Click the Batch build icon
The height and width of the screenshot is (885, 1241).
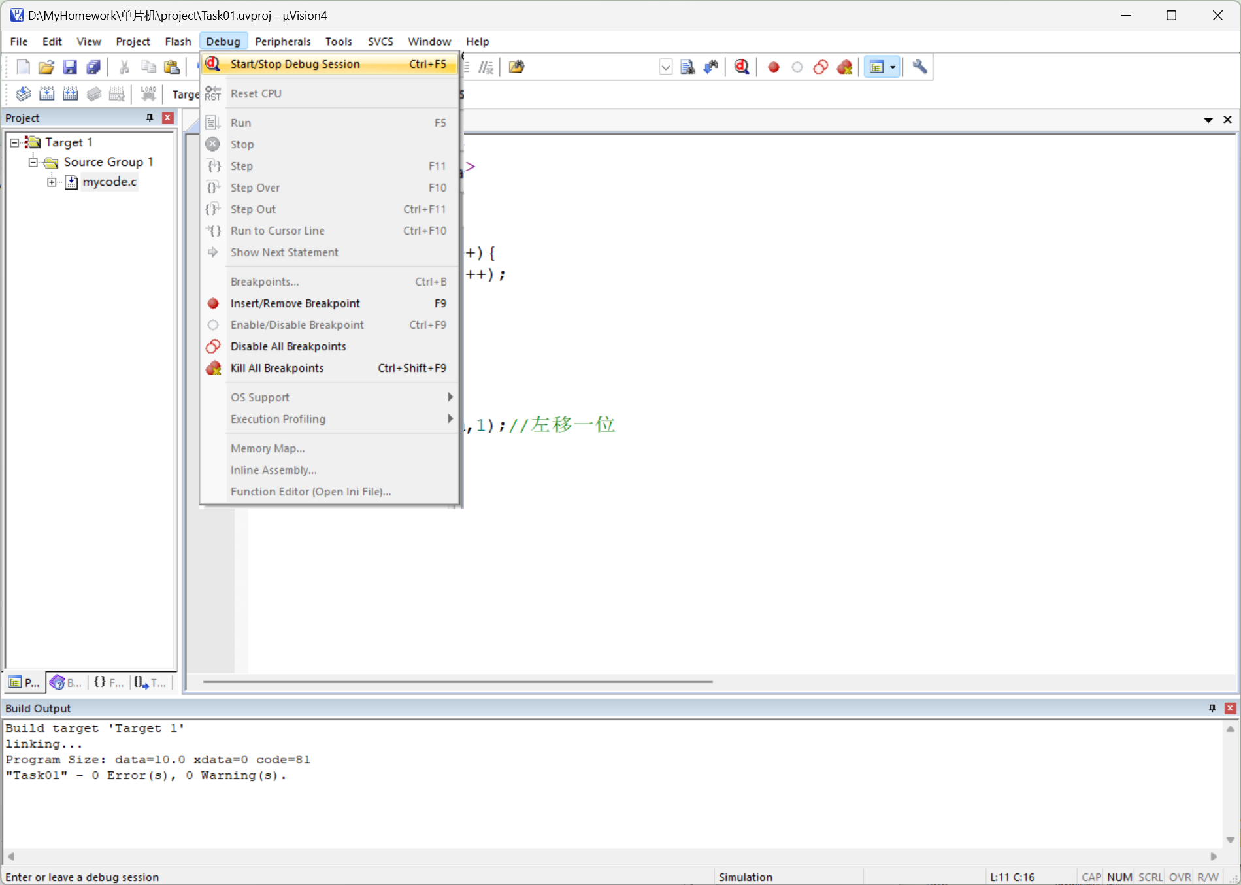(x=93, y=94)
